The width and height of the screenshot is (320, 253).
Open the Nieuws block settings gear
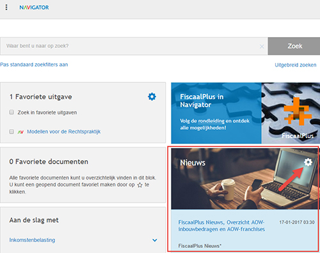point(308,162)
